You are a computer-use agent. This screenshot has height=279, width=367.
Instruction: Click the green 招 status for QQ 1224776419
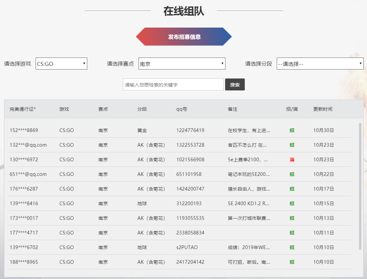(x=292, y=130)
